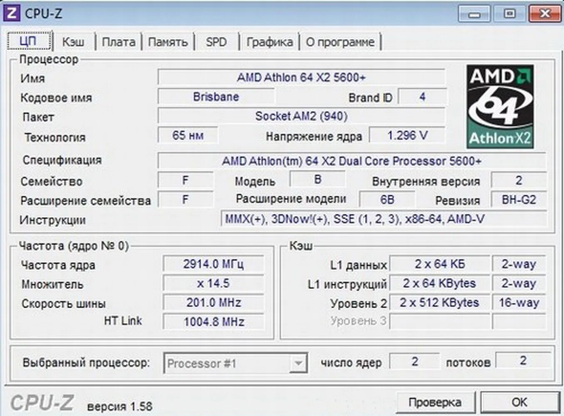
Task: Click the Внутренняя версия value 2
Action: point(519,181)
